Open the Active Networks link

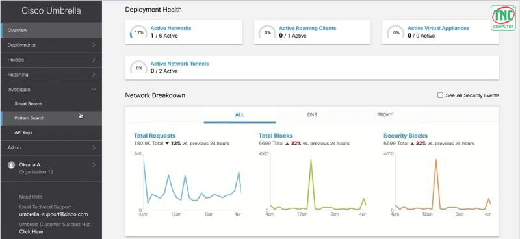point(171,28)
